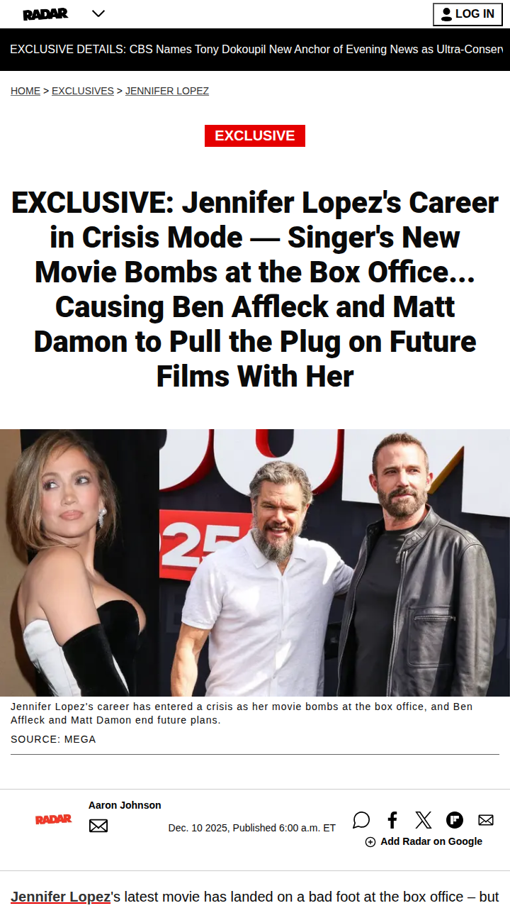Go to HOME breadcrumb
Viewport: 510px width, 908px height.
[25, 91]
